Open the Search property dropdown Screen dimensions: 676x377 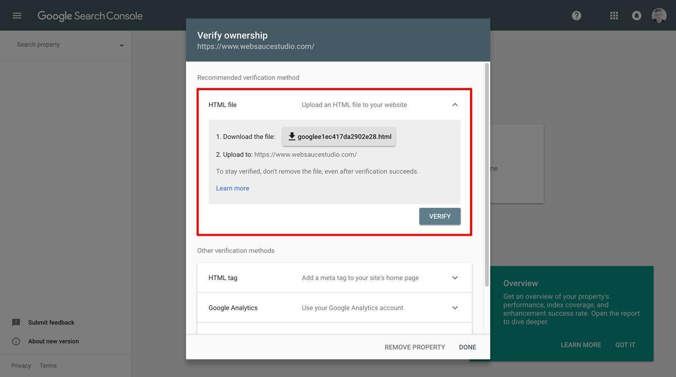click(70, 45)
